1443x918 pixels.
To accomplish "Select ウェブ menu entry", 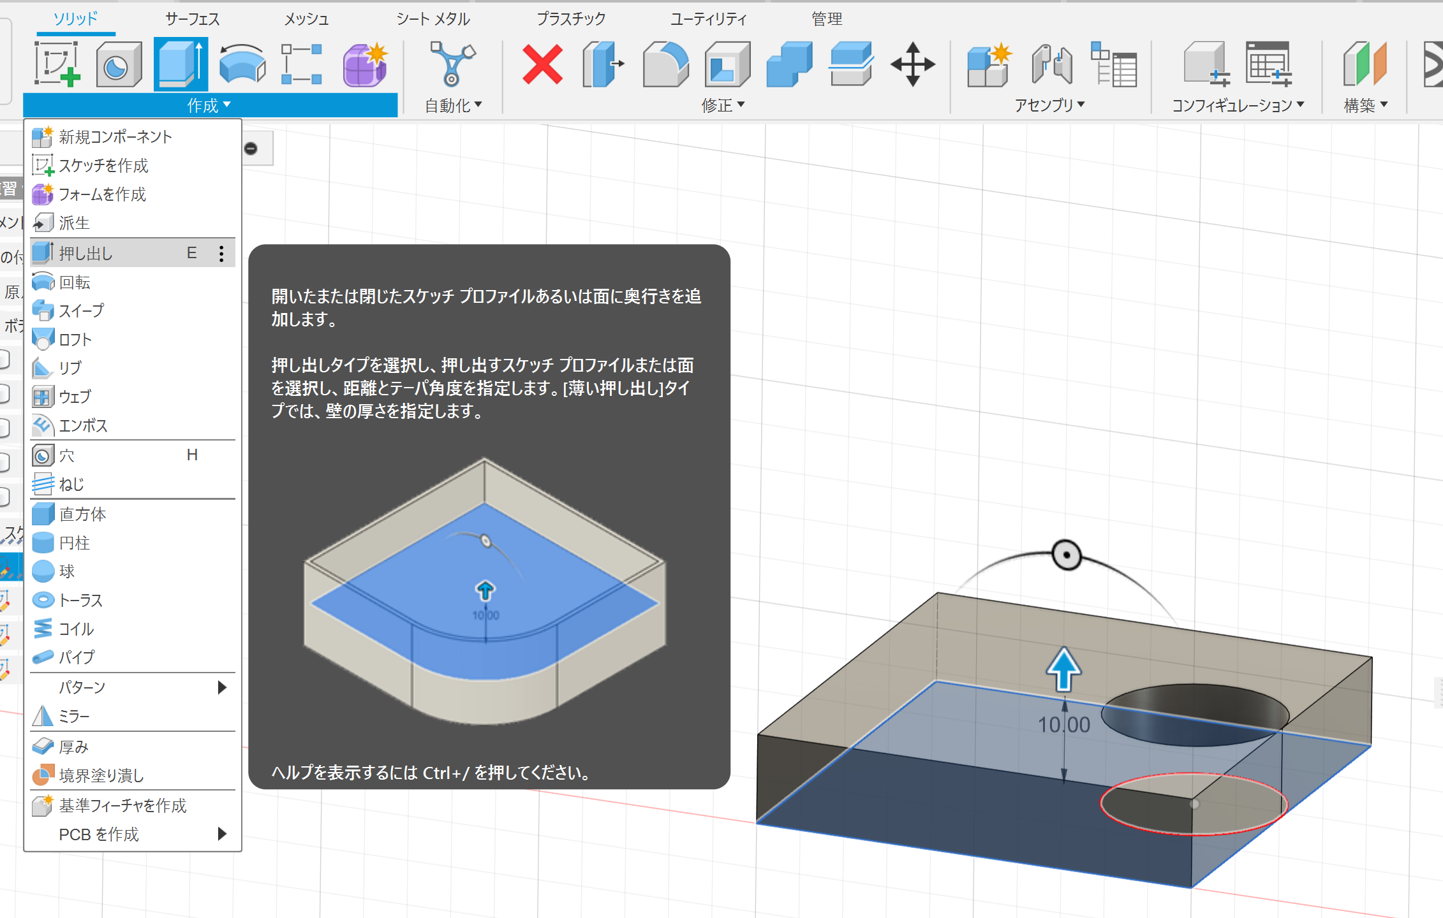I will (133, 397).
